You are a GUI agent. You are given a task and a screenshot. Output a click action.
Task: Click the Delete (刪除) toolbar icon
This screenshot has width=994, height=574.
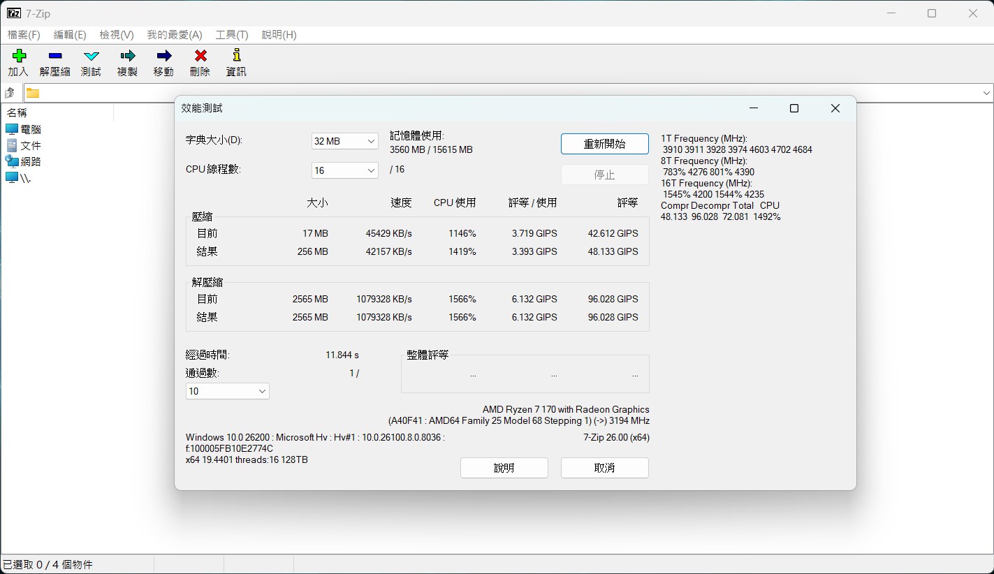coord(200,57)
